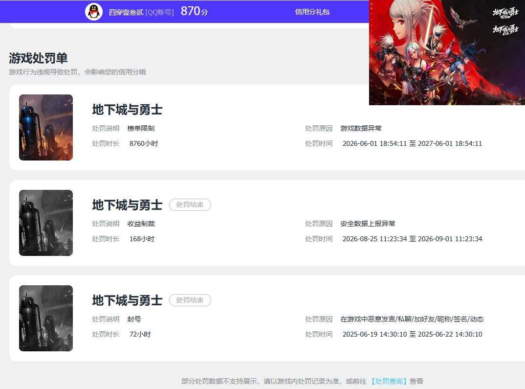Open the 信用分礼包 tab
The image size is (525, 389).
312,12
